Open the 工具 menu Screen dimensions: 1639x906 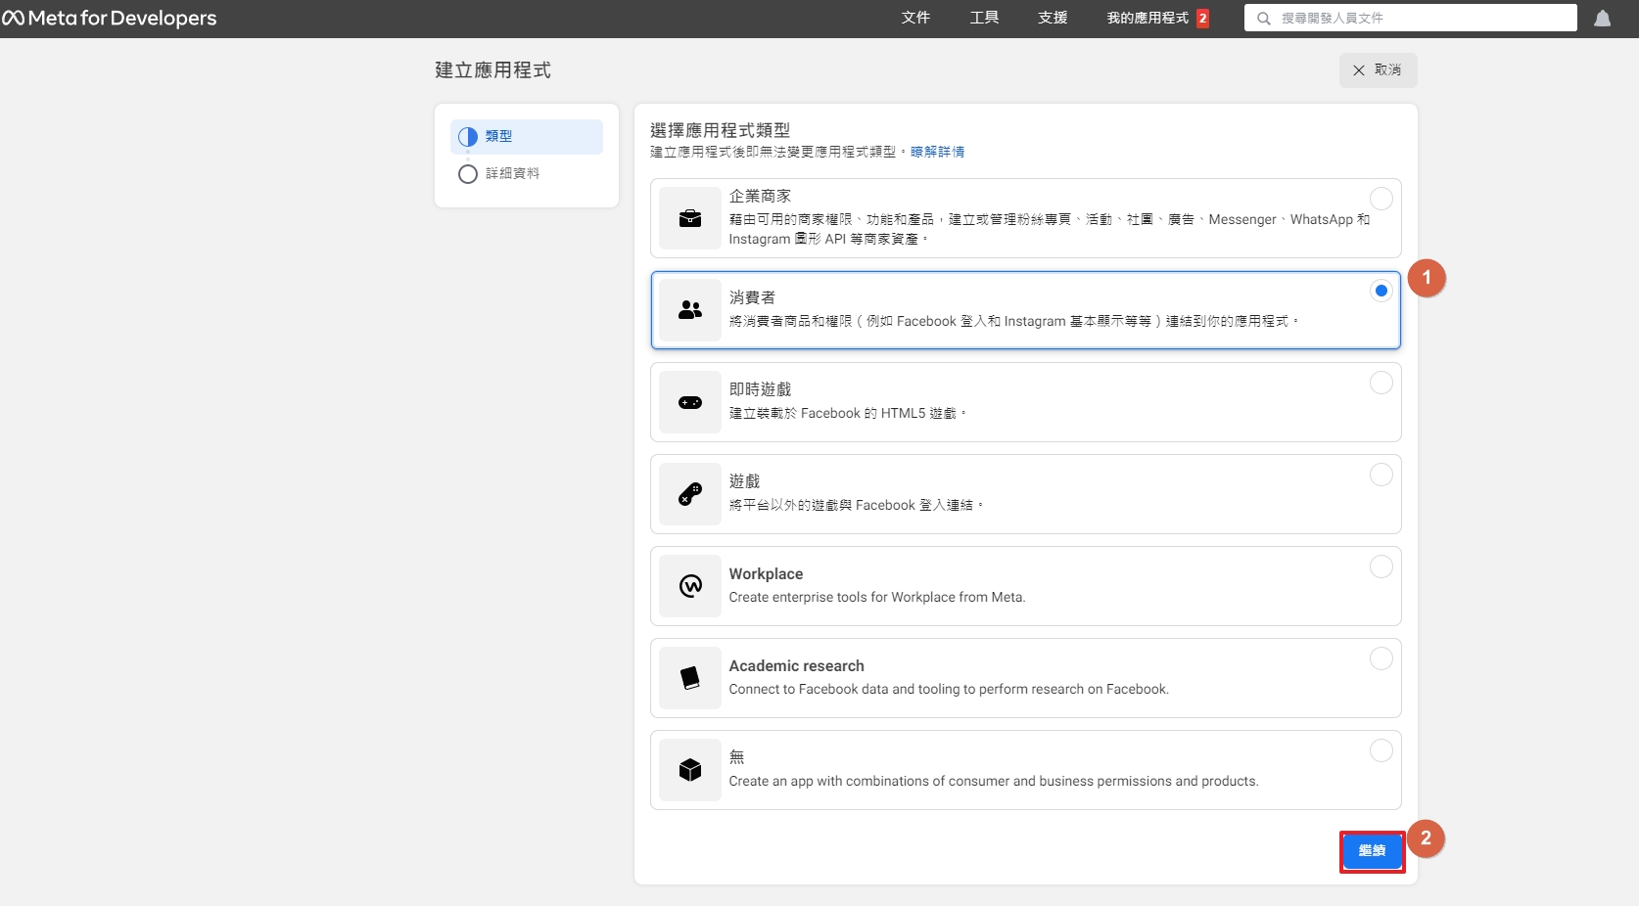tap(984, 19)
